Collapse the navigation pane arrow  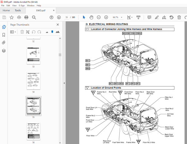coord(64,83)
